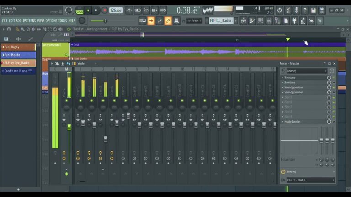Click the question mark help icon
This screenshot has height=197, width=351.
(305, 10)
